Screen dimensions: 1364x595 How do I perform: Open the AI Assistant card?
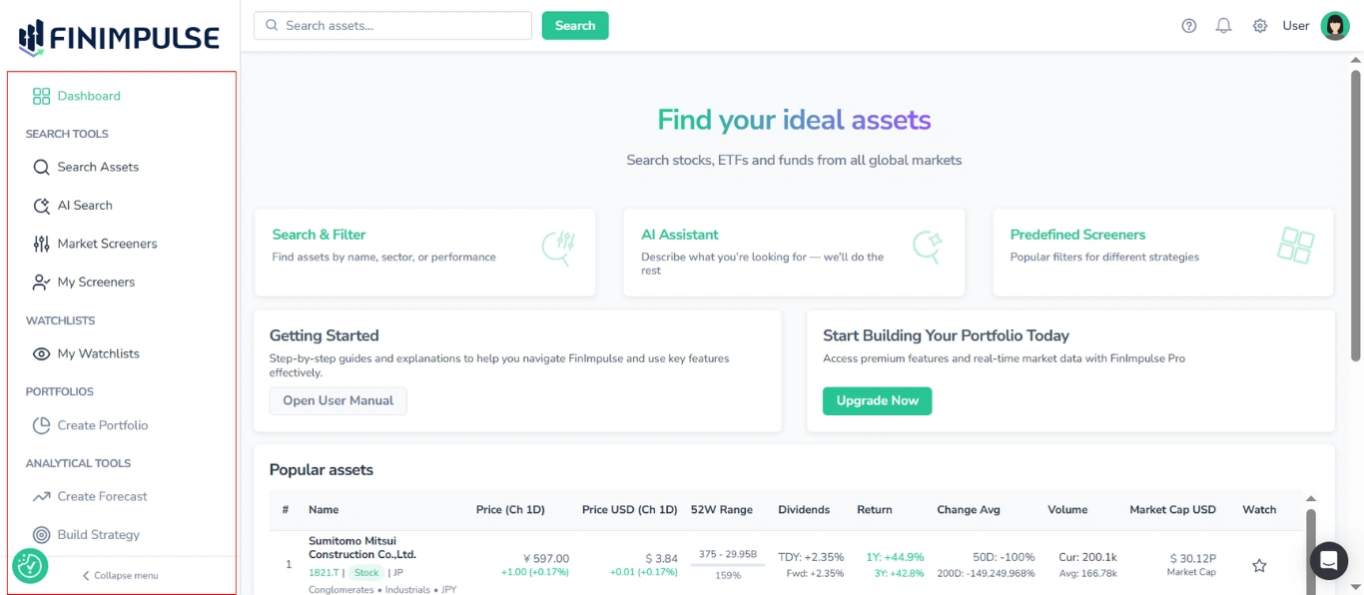794,253
